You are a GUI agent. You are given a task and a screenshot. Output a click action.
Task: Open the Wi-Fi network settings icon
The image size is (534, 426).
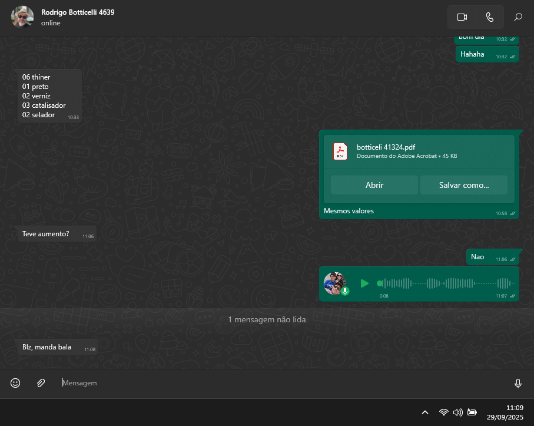coord(443,412)
